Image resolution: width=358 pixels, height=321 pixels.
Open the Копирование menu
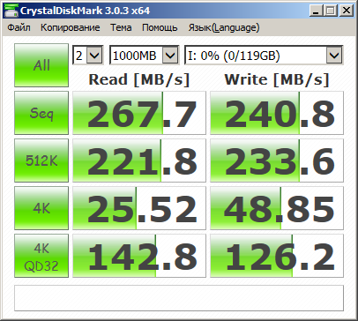(x=71, y=27)
